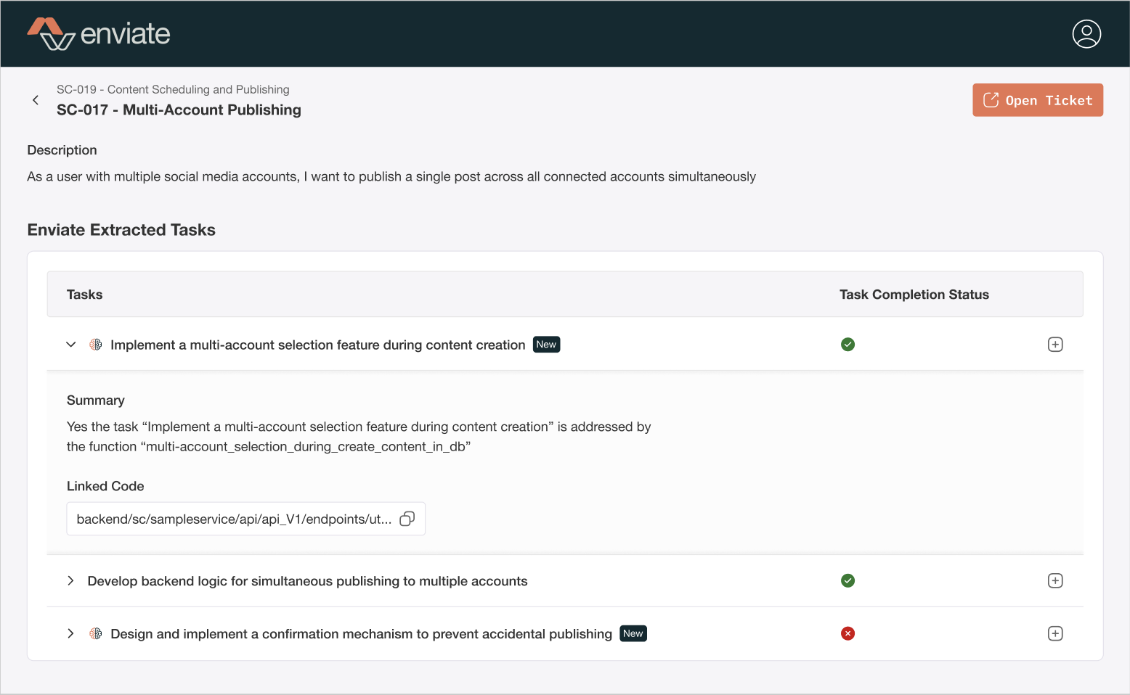Open SC-019 Content Scheduling and Publishing breadcrumb
1130x695 pixels.
pyautogui.click(x=173, y=89)
